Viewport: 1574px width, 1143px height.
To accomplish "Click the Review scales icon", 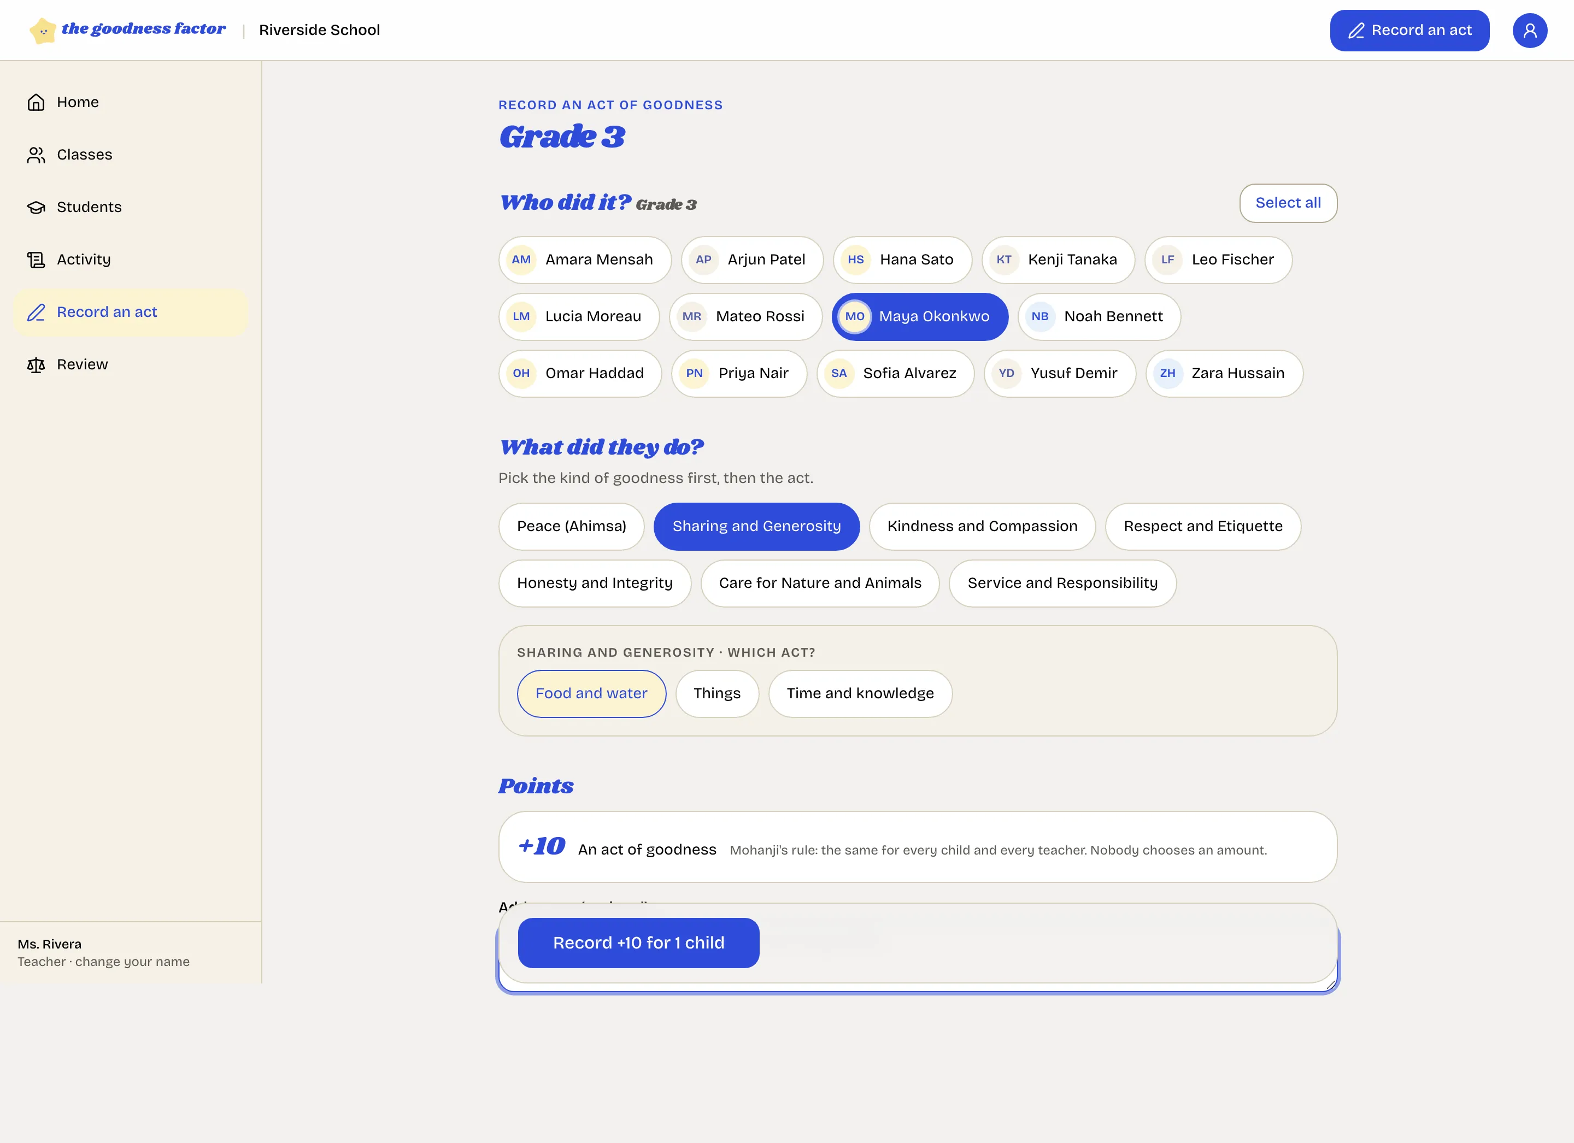I will [36, 365].
